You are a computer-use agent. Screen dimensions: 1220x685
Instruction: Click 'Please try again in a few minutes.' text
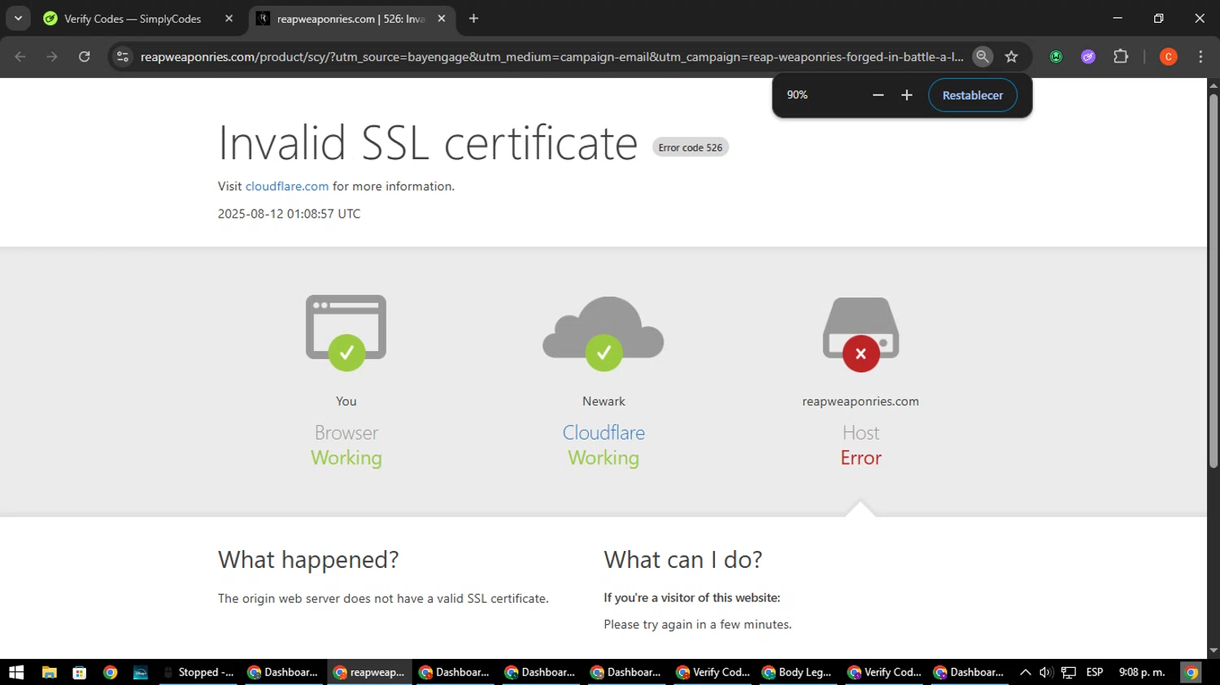[698, 625]
